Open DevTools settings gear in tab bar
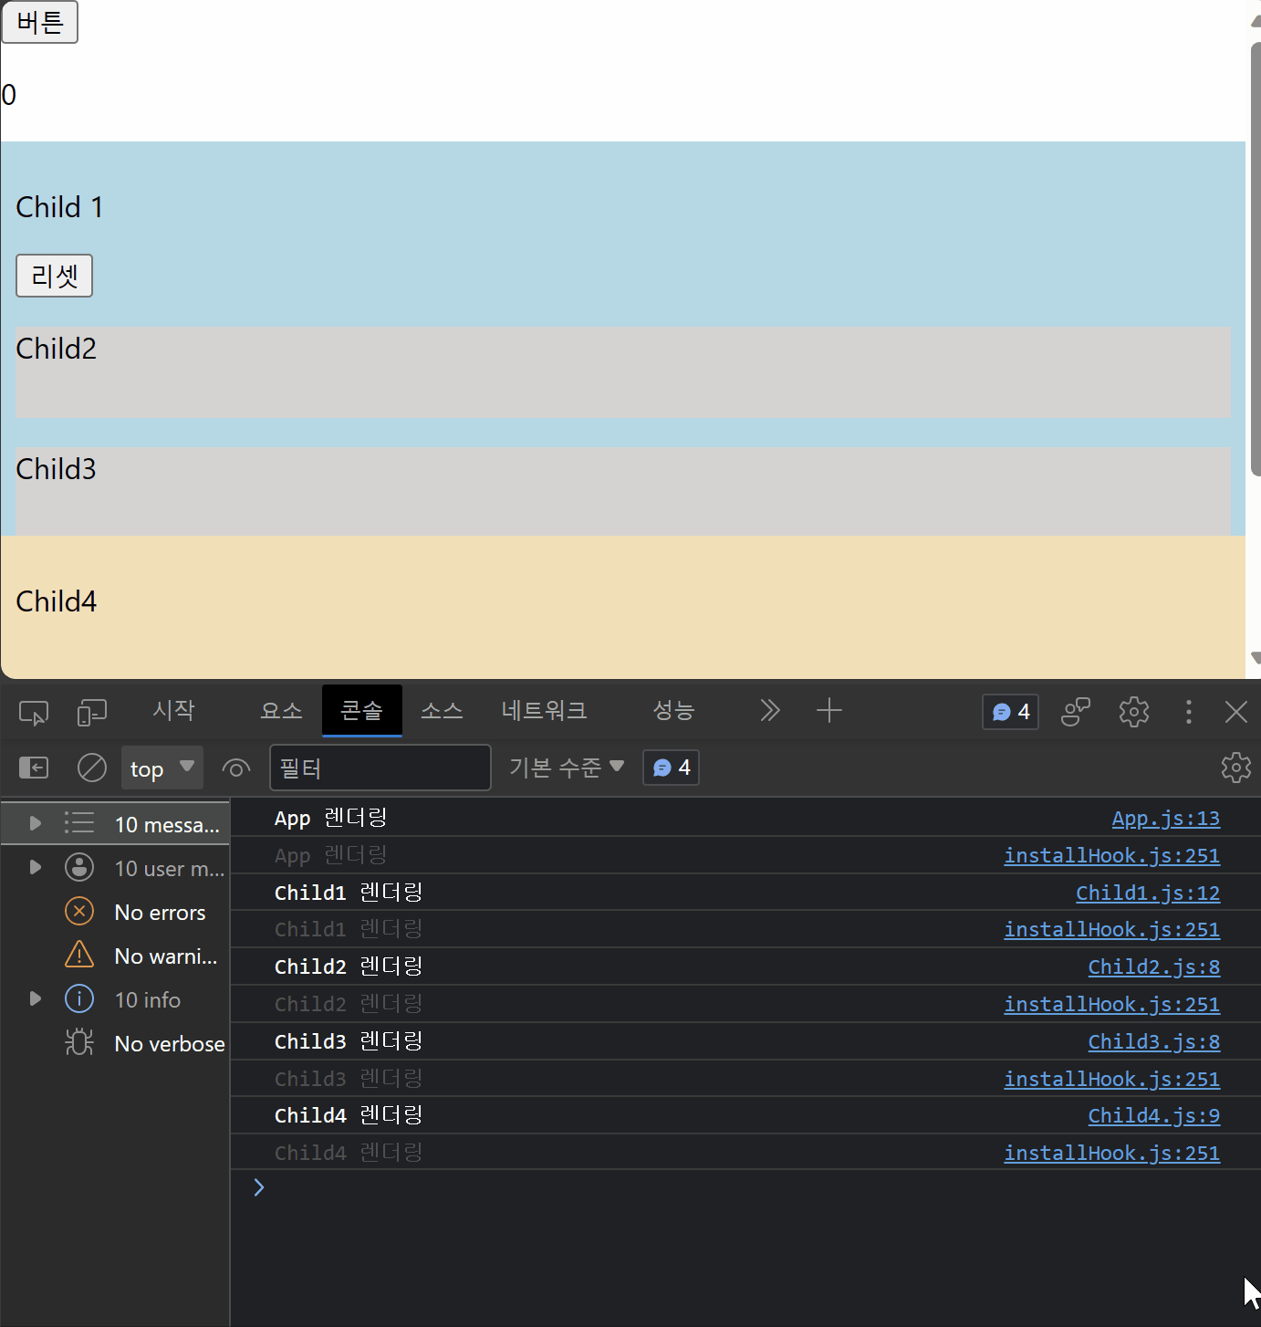Image resolution: width=1261 pixels, height=1327 pixels. coord(1134,711)
